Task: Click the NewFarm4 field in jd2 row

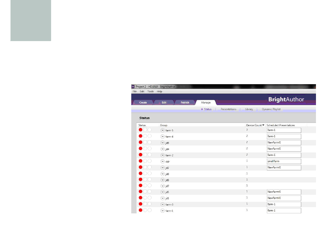Action: point(284,168)
